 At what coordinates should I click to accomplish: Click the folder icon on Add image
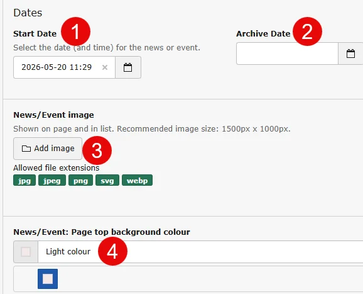[26, 149]
